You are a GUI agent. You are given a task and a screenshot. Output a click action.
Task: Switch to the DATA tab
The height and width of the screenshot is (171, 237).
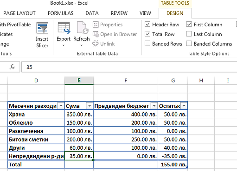coord(92,13)
